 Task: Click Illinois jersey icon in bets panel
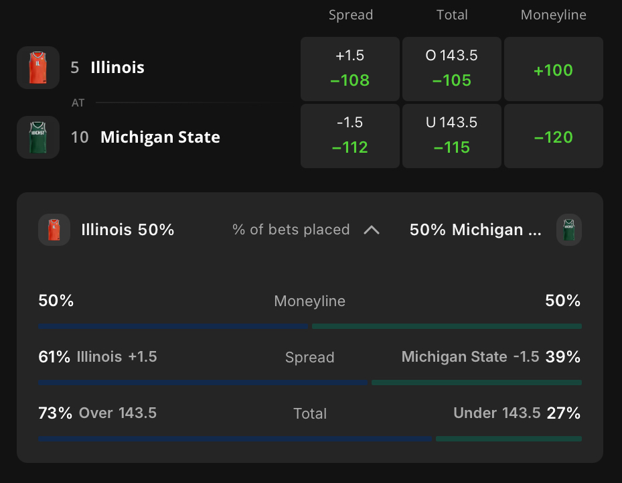coord(54,230)
